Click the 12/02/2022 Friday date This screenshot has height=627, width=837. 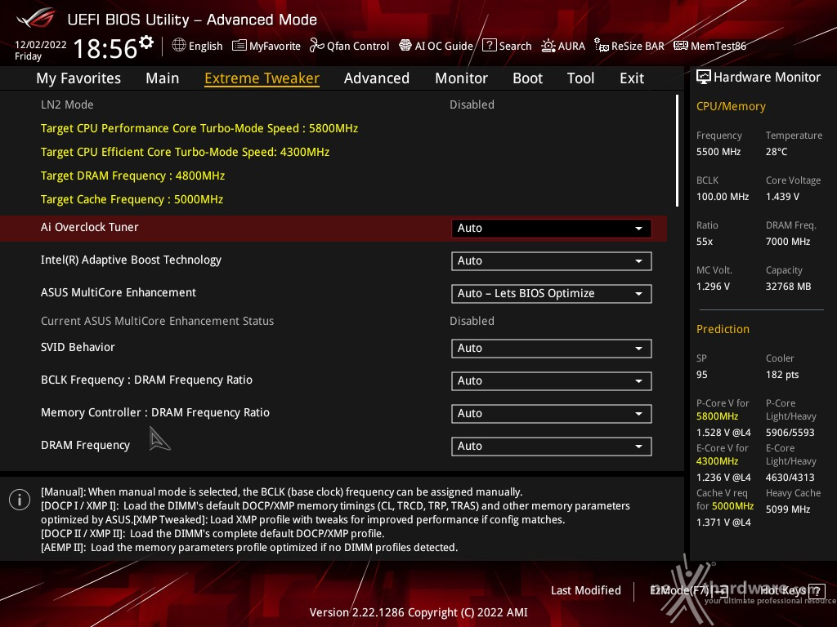(41, 50)
